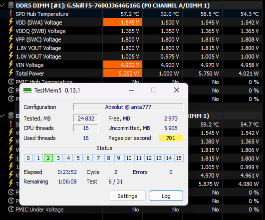Click the active green thread status box 2

tap(48, 158)
